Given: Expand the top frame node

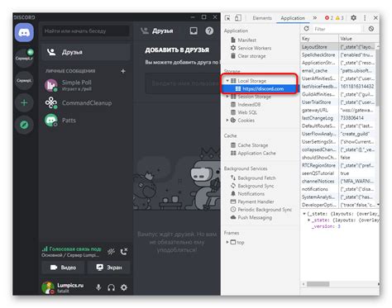Looking at the screenshot, I should 227,242.
